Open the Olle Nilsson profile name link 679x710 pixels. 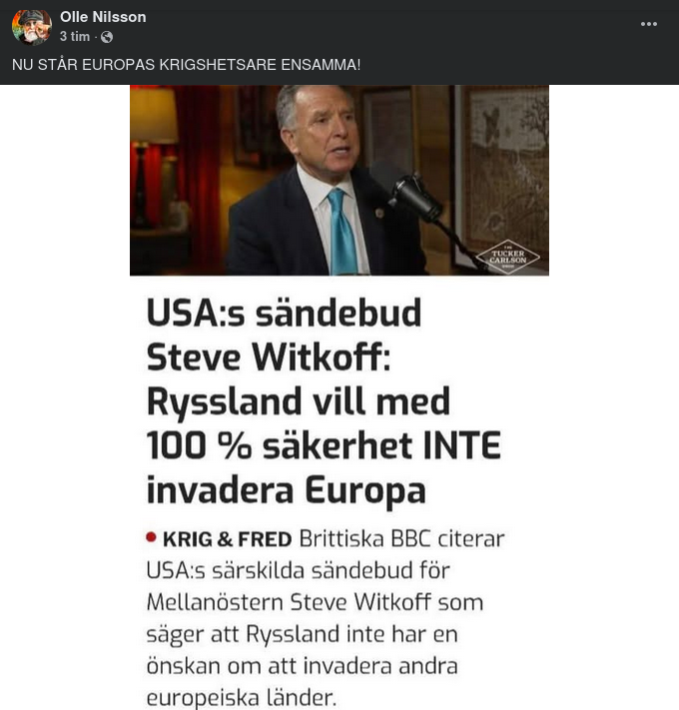click(x=103, y=17)
